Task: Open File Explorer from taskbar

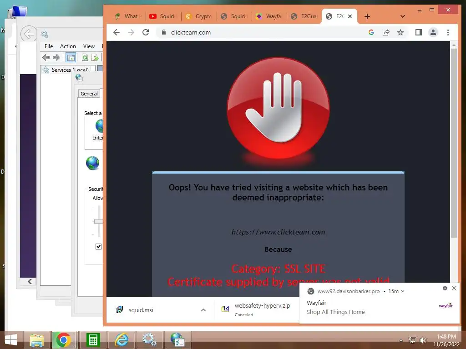Action: 36,340
